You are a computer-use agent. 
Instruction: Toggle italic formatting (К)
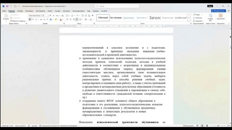click(x=33, y=19)
